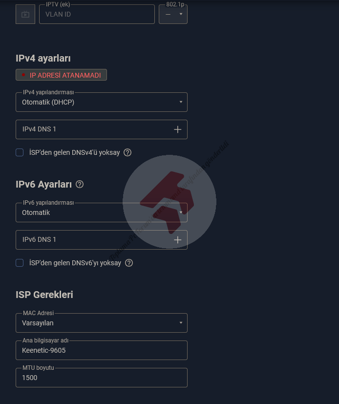Open the IPv4 yapılandırması dropdown
Viewport: 339px width, 404px height.
point(102,102)
